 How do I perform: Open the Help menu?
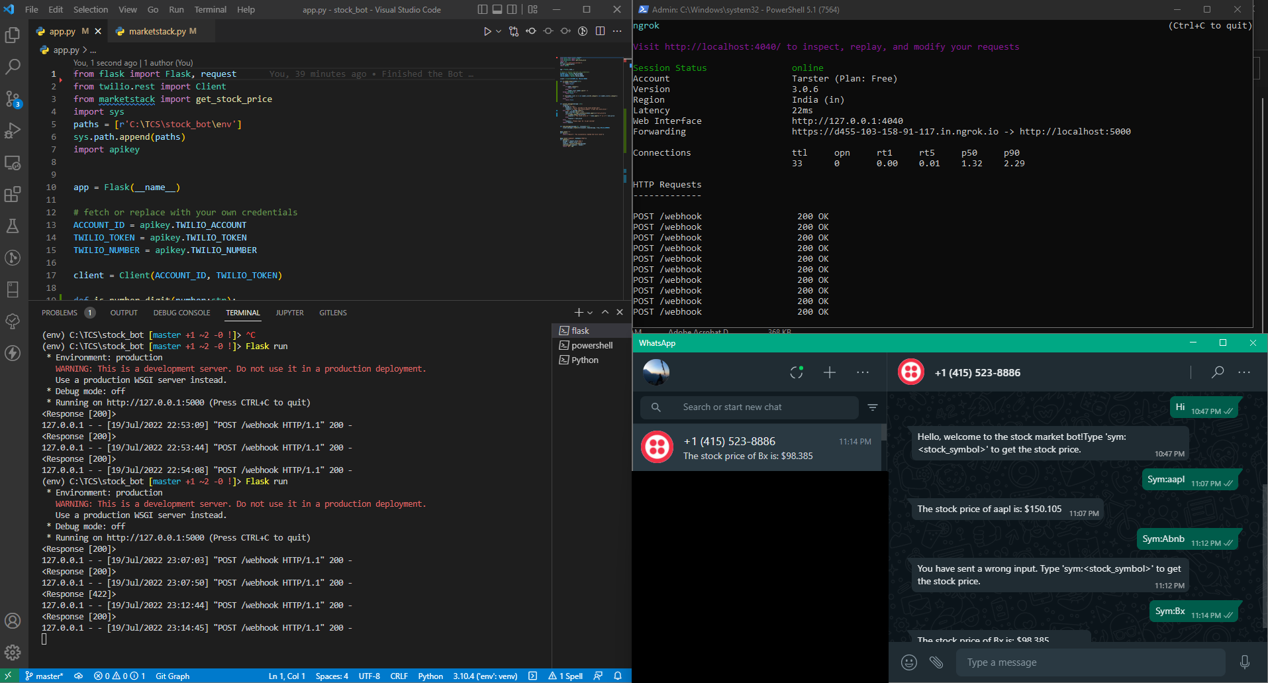coord(246,9)
